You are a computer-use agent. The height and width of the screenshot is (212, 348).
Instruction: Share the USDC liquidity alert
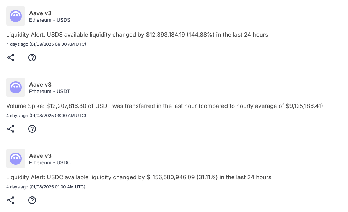pos(11,200)
